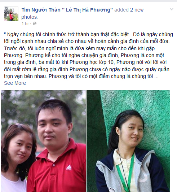Open the photo of man in red shirt
The width and height of the screenshot is (177, 192).
click(43, 141)
